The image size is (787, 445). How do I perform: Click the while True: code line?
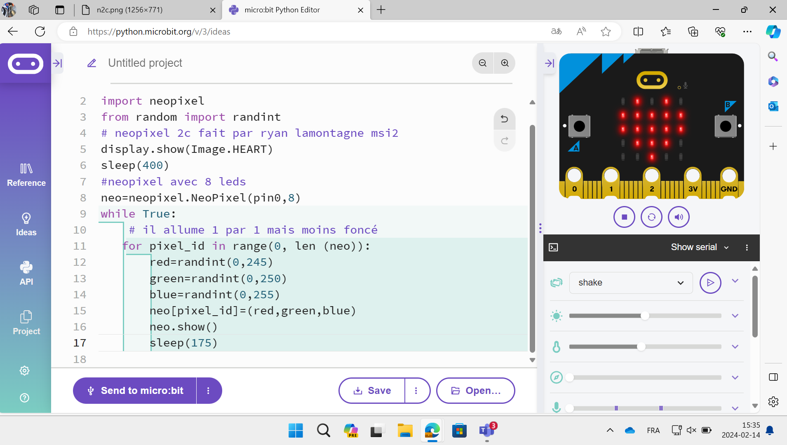(x=139, y=214)
